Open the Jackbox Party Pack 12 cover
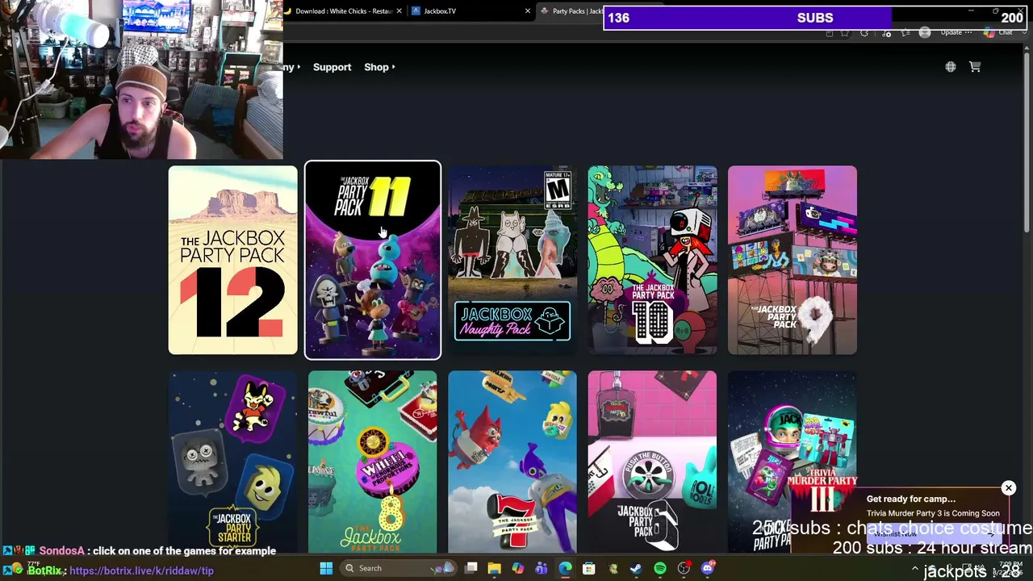The width and height of the screenshot is (1033, 581). pyautogui.click(x=232, y=260)
